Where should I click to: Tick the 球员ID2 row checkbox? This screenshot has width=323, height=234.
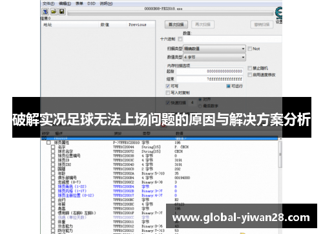point(53,164)
